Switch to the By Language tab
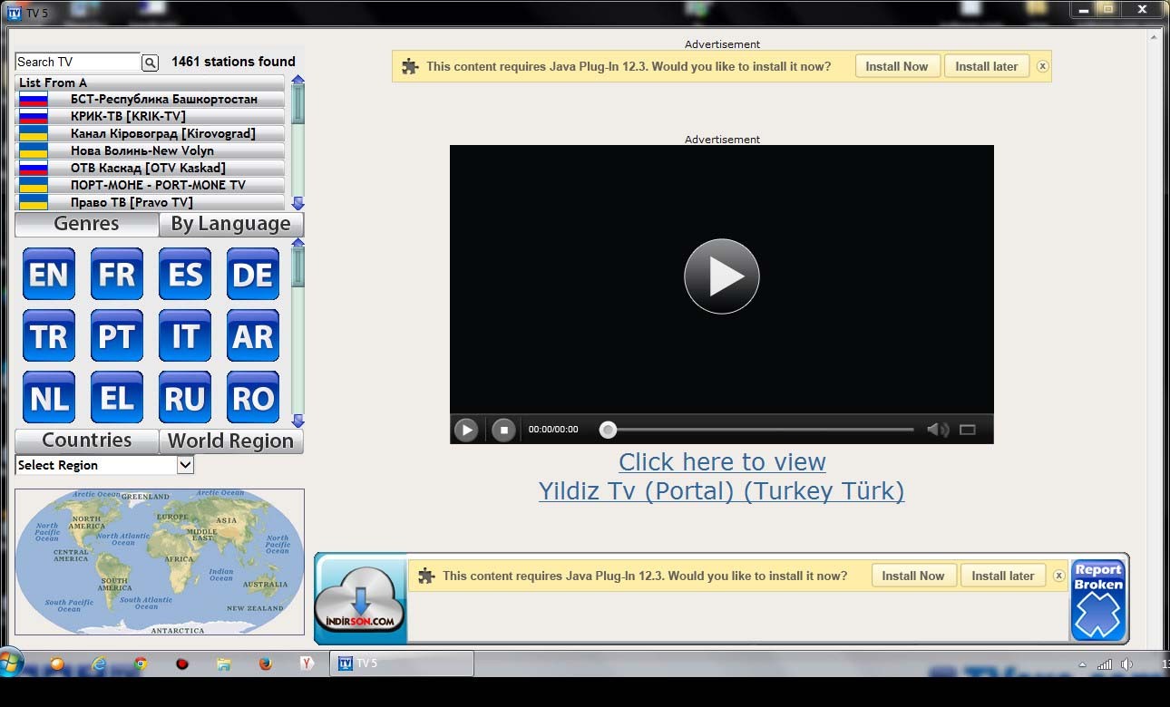 pyautogui.click(x=231, y=225)
